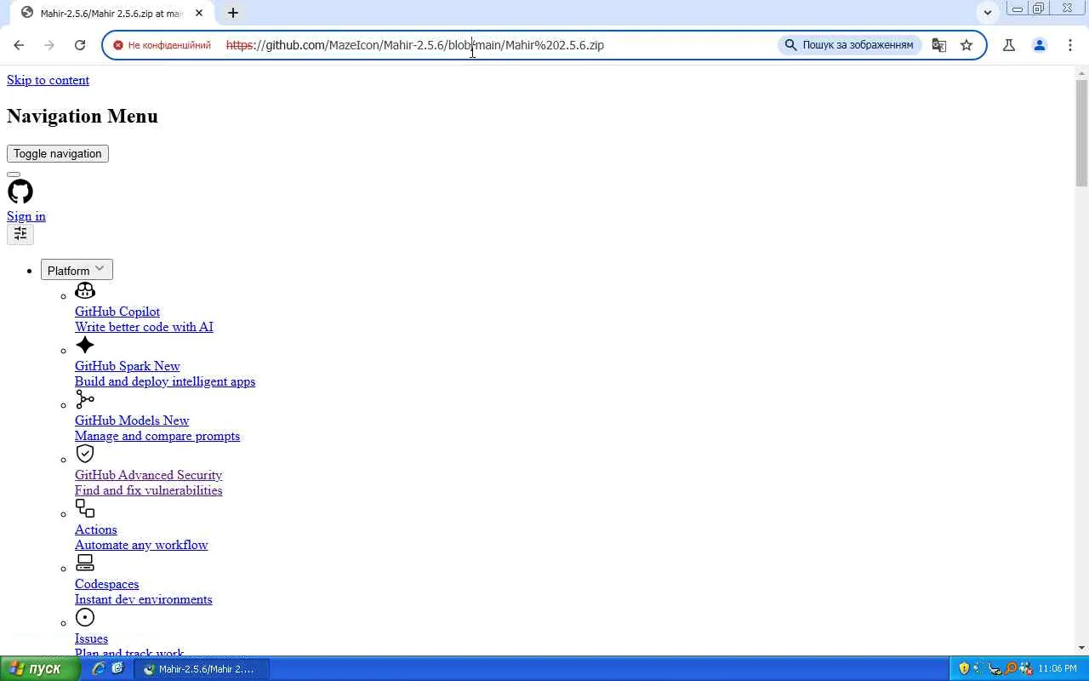This screenshot has width=1089, height=681.
Task: Select the Mahir-2.5.6 zip browser tab
Action: tap(111, 13)
